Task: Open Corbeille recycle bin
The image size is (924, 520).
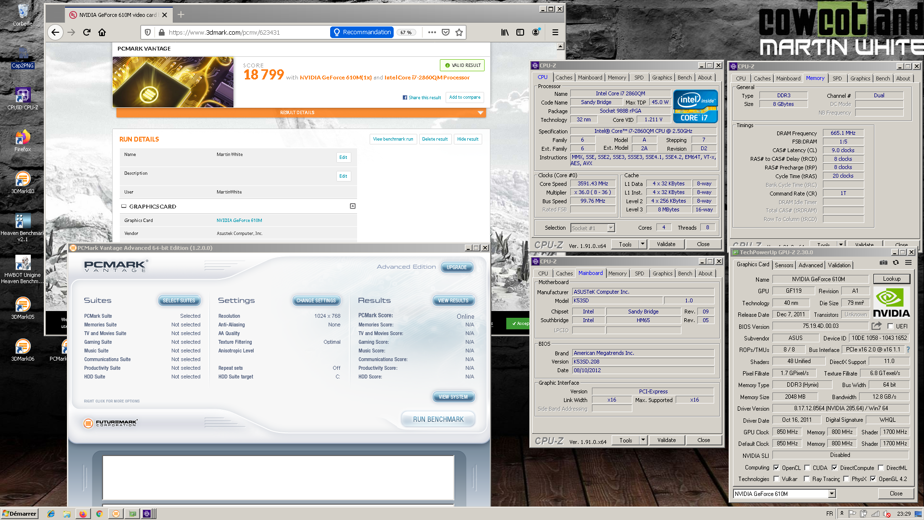Action: (x=23, y=14)
